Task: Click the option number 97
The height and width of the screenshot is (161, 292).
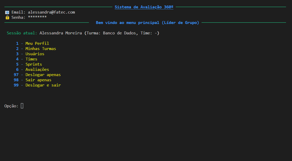Action: [16, 75]
